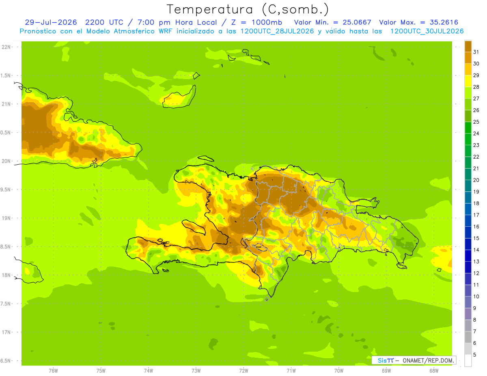Click the '72W' longitude axis label
The width and height of the screenshot is (487, 376).
tap(243, 371)
